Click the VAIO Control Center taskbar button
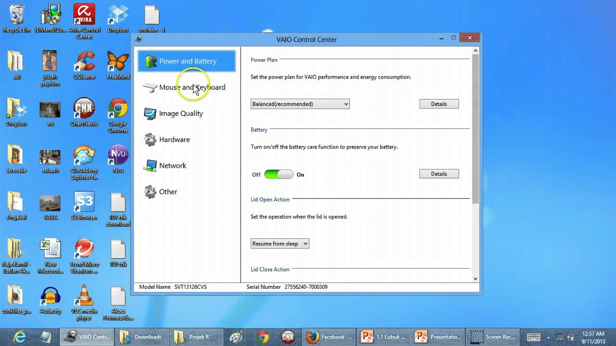The width and height of the screenshot is (616, 346). [x=87, y=337]
